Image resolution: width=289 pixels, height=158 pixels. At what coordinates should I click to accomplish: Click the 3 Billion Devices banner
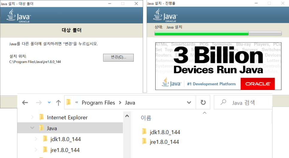point(218,66)
